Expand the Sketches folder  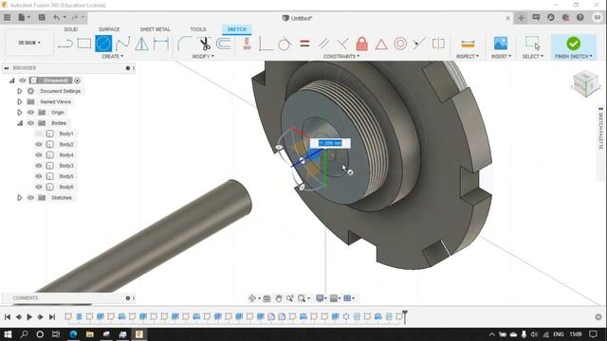(x=19, y=198)
